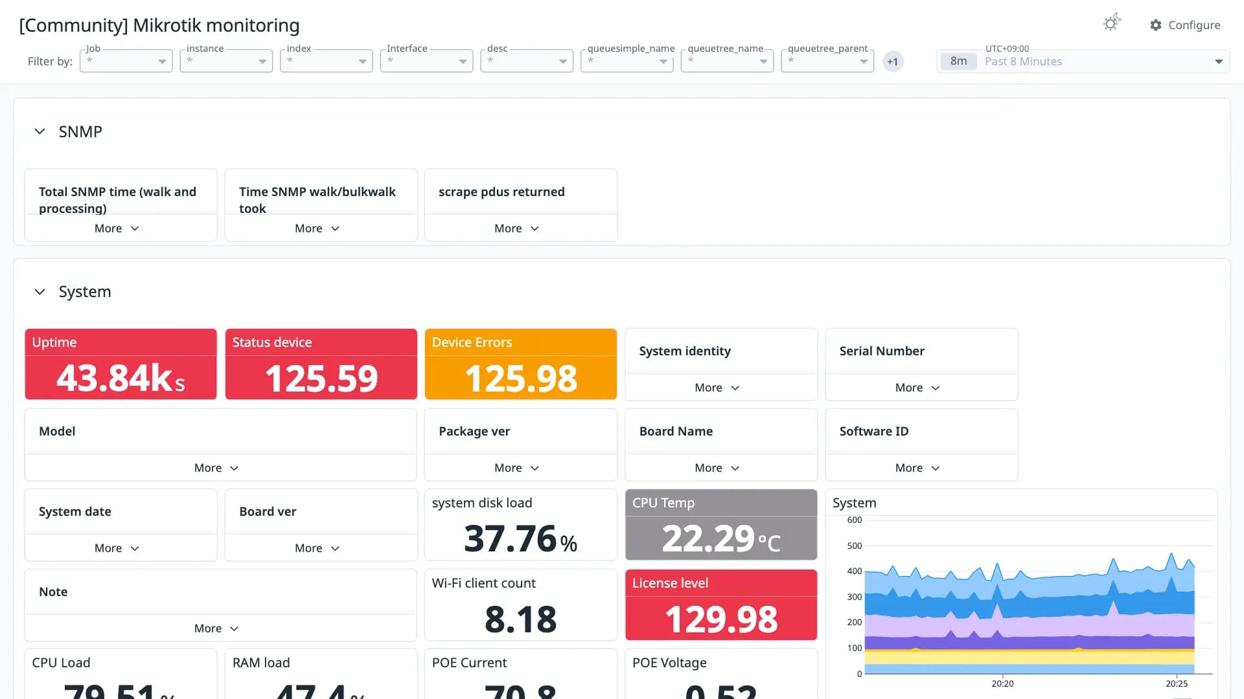The width and height of the screenshot is (1244, 699).
Task: Expand More under Time SNMP walk/bulkwalk took
Action: pos(317,228)
